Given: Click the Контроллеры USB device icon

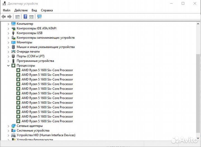Looking at the screenshot, I should tap(13, 33).
